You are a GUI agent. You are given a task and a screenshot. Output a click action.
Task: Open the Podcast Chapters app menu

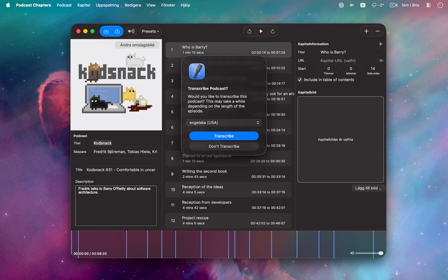[x=34, y=5]
